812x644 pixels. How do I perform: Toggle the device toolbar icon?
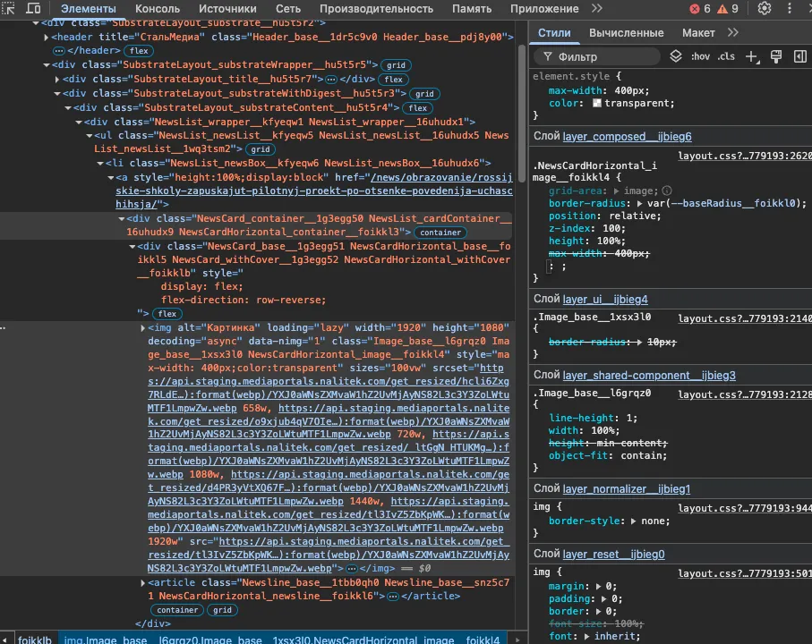pyautogui.click(x=33, y=8)
